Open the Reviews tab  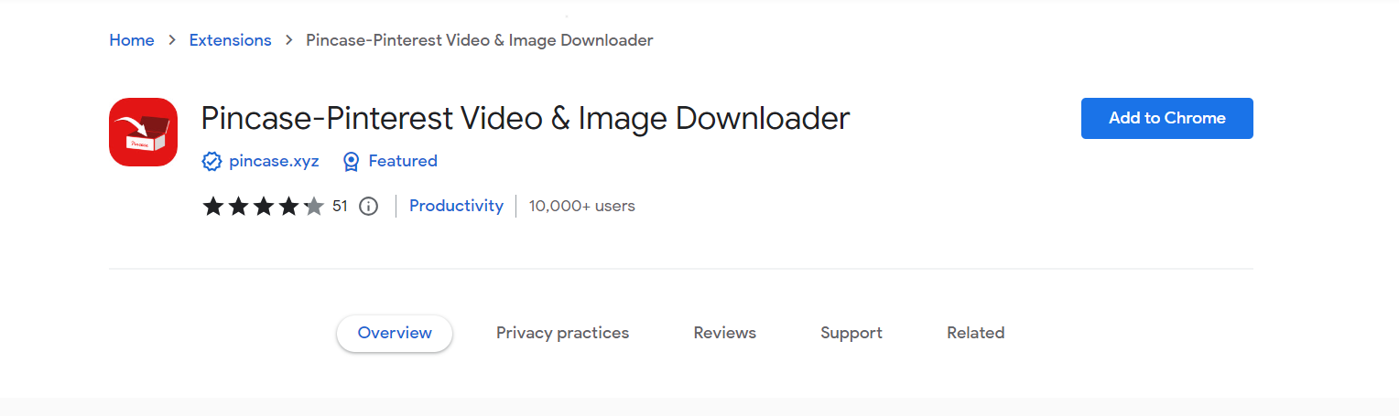(x=724, y=333)
